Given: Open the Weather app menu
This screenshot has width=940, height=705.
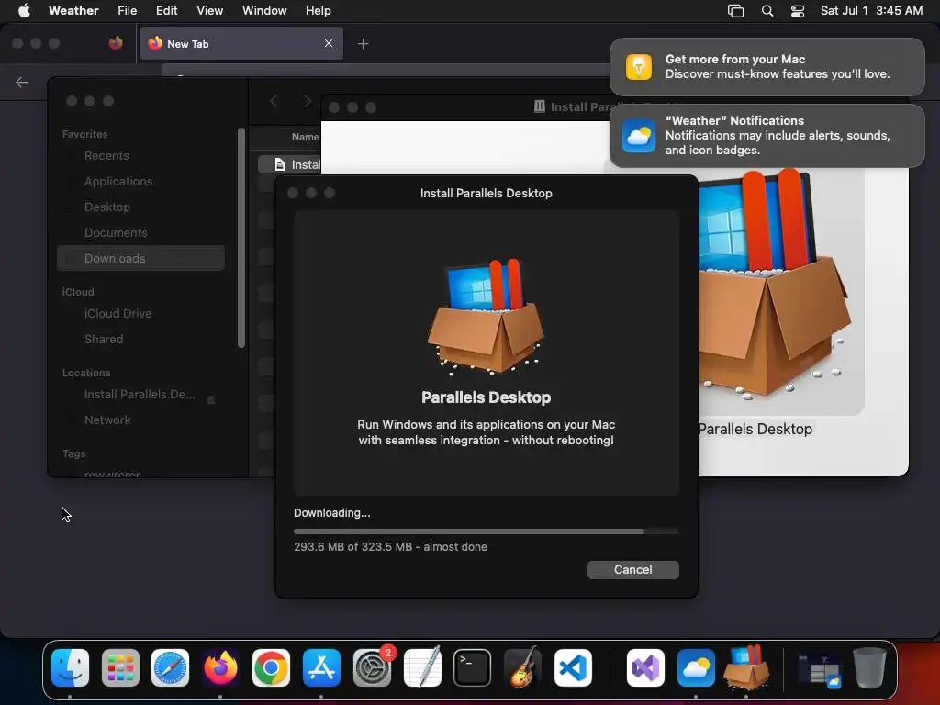Looking at the screenshot, I should (73, 10).
